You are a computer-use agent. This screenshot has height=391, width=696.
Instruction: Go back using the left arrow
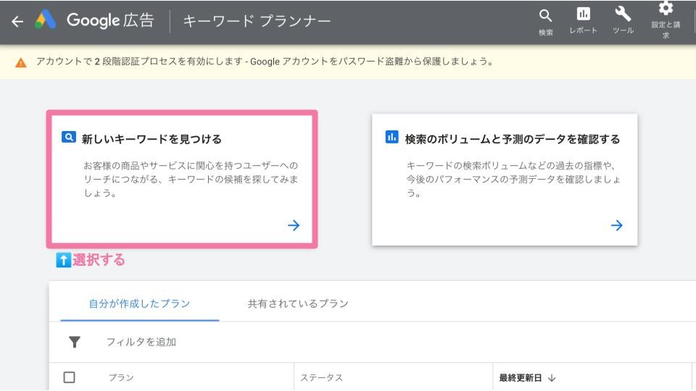(17, 21)
